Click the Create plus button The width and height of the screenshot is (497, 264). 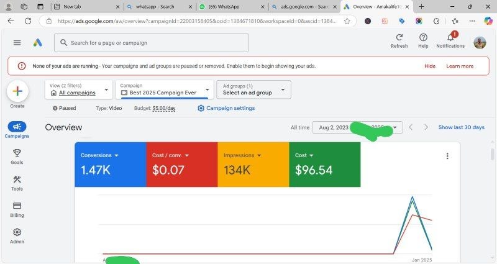click(x=17, y=91)
